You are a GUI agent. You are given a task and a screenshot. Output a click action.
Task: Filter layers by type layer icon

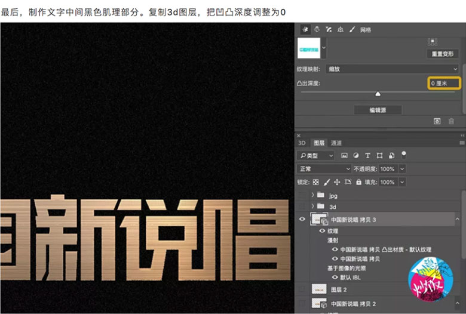click(x=367, y=155)
